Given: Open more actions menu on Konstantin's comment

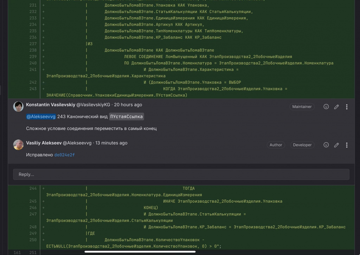Looking at the screenshot, I should coord(347,107).
